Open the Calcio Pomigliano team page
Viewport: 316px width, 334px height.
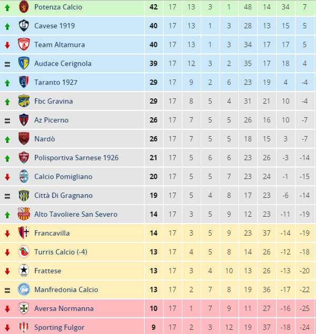pyautogui.click(x=63, y=177)
